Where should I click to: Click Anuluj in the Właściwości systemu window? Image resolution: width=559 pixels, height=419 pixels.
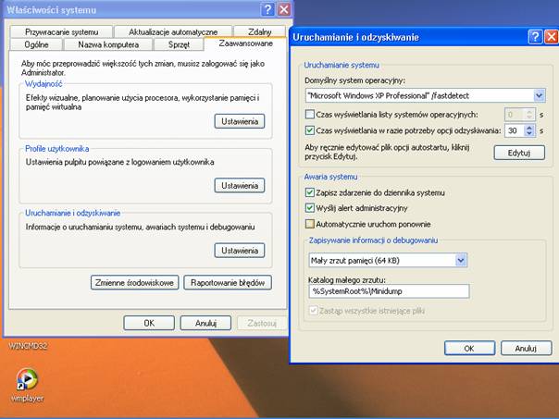205,323
